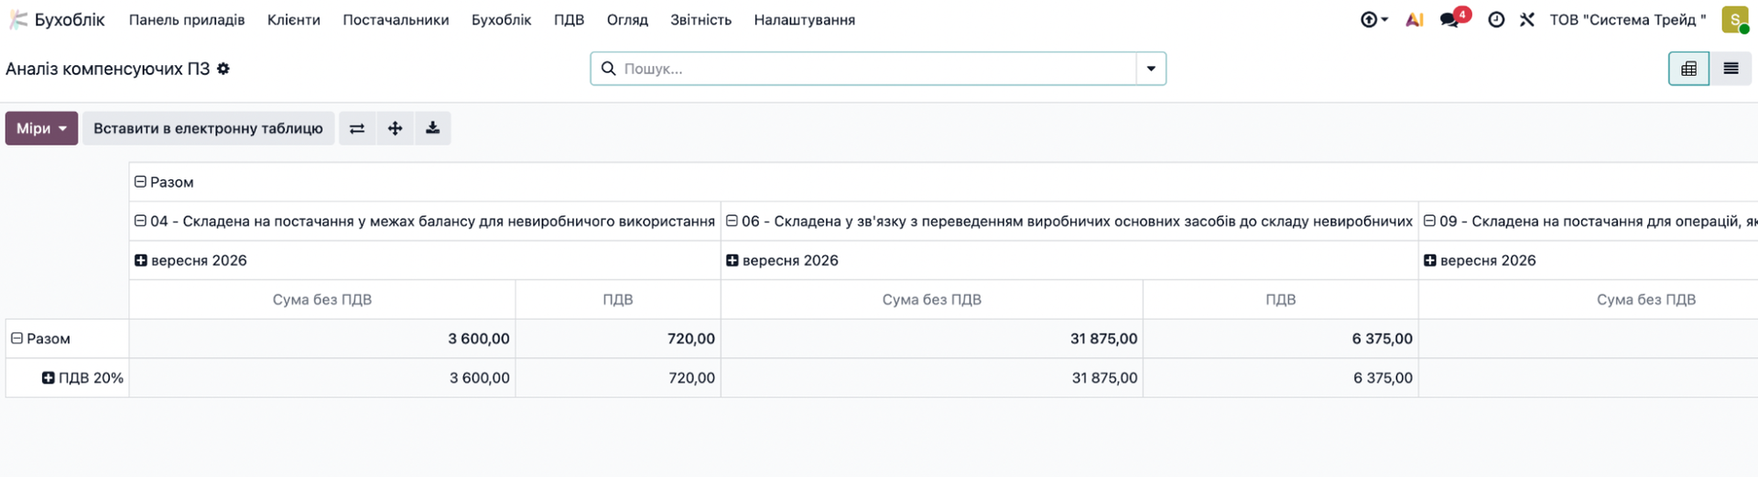Click Вставити в електронну таблицю button
Screen dimensions: 1758x477
(208, 128)
